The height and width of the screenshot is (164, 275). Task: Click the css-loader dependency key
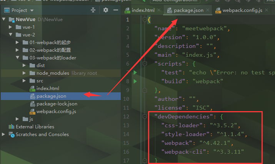coord(182,125)
